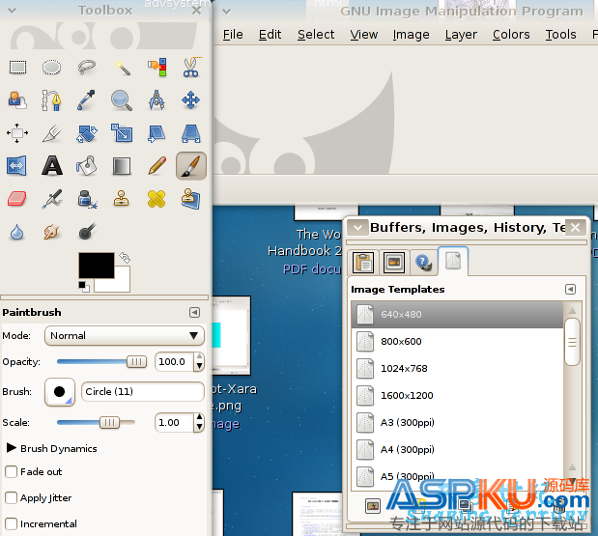Viewport: 598px width, 536px height.
Task: Select the Ellipse Select tool
Action: [x=51, y=68]
